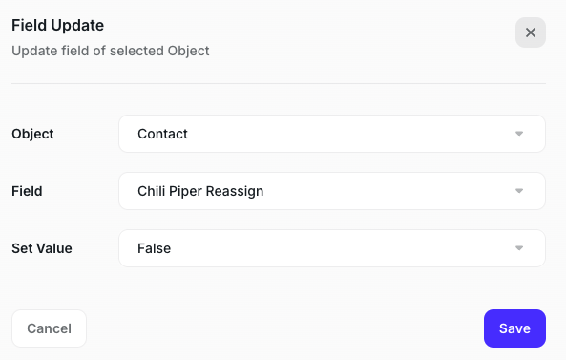
Task: Click the subtitle 'Update field of selected Object'
Action: (110, 51)
